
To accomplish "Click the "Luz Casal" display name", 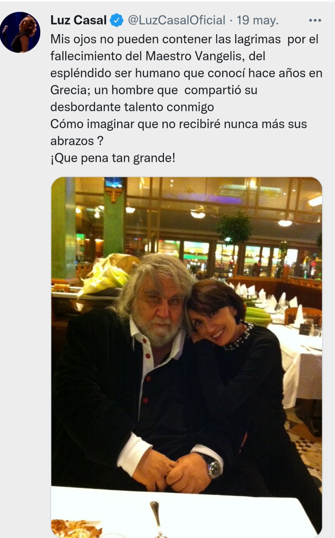I will click(x=78, y=20).
